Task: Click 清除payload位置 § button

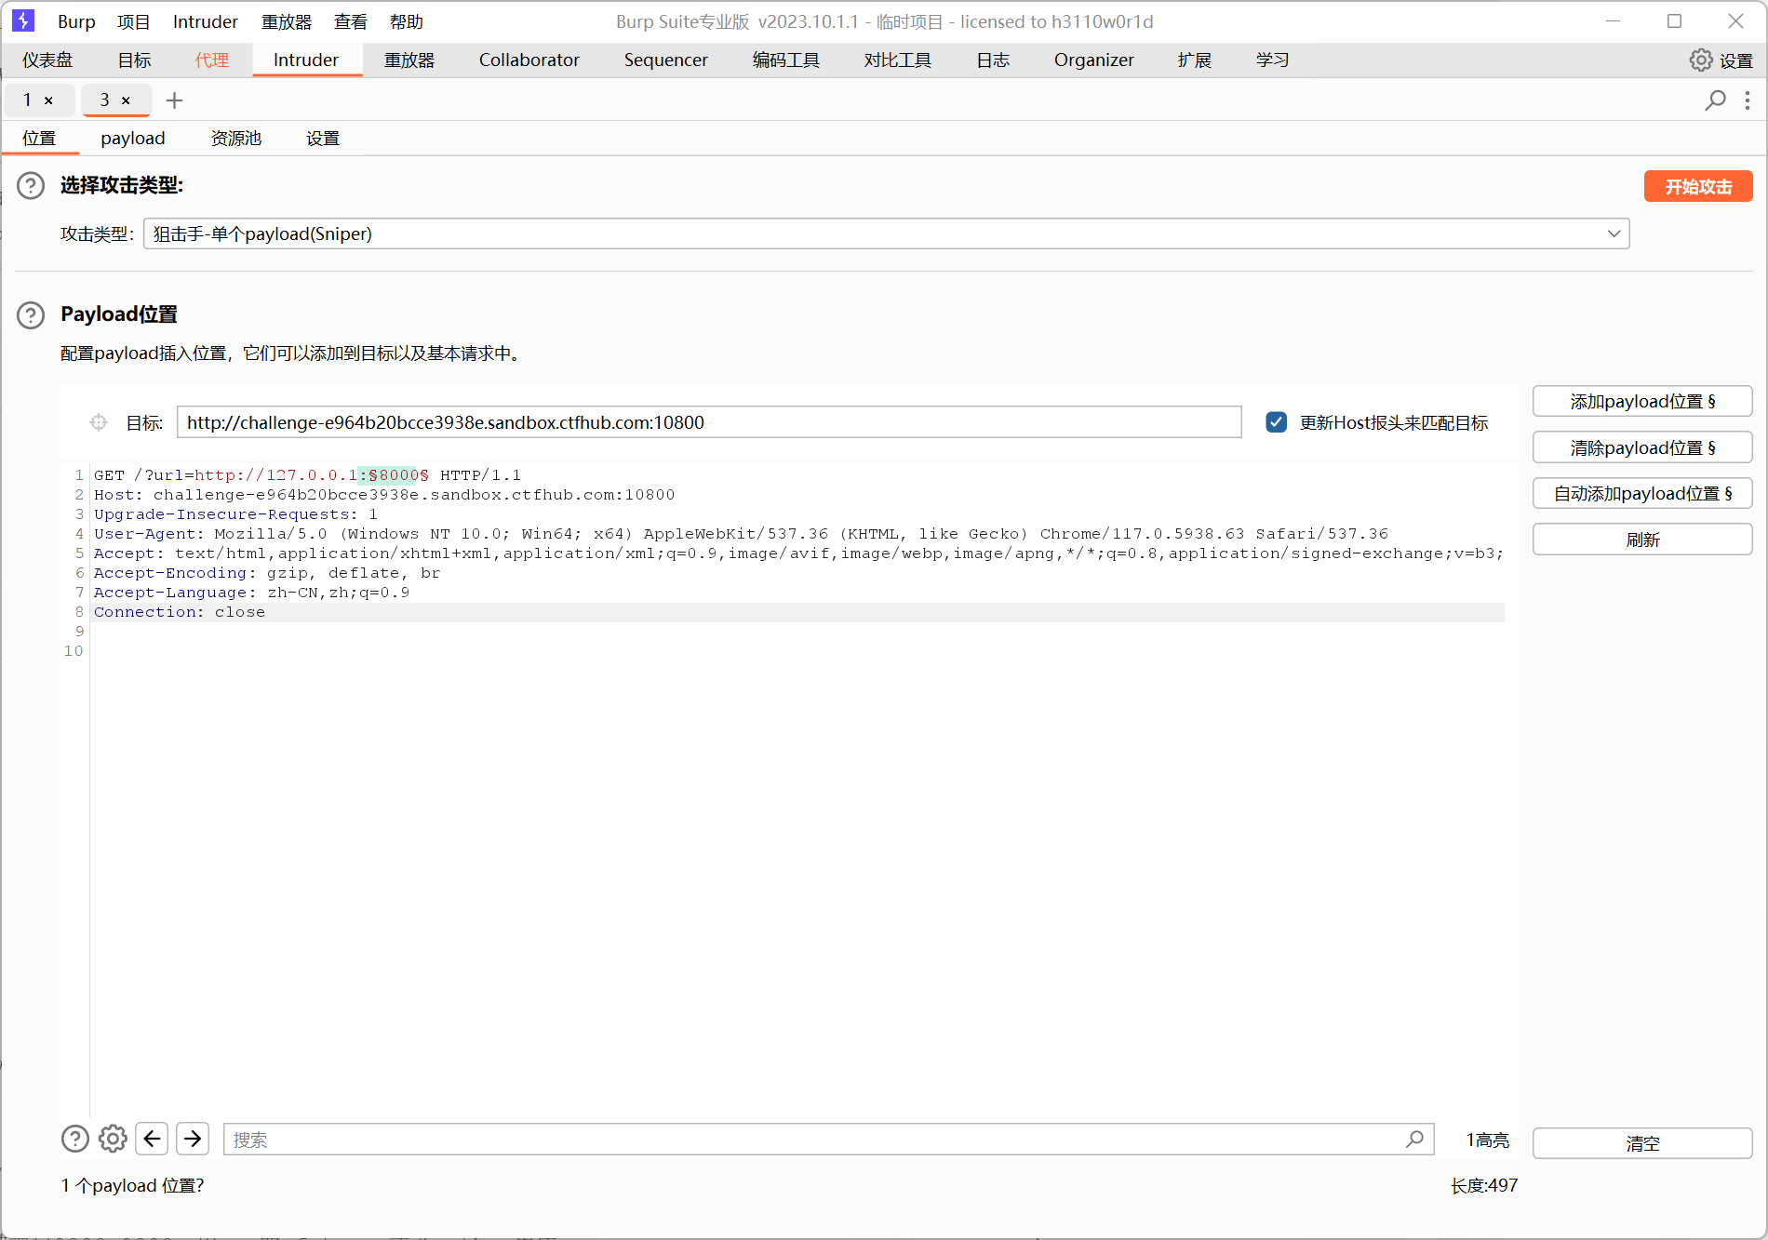Action: click(x=1641, y=447)
